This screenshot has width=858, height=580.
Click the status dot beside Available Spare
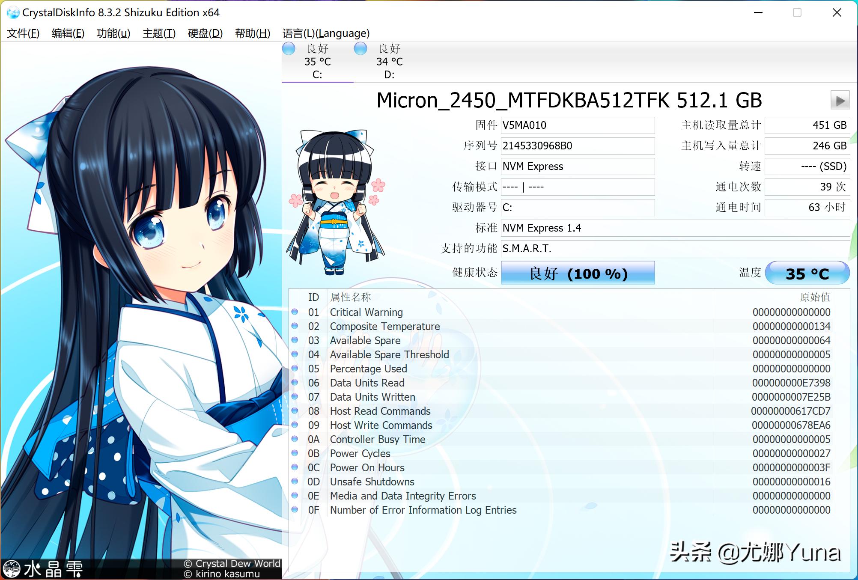(x=295, y=340)
